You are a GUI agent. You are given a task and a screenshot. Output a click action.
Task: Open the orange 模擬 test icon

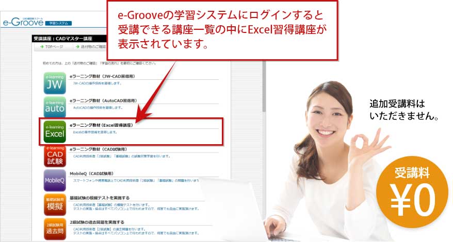pyautogui.click(x=55, y=205)
